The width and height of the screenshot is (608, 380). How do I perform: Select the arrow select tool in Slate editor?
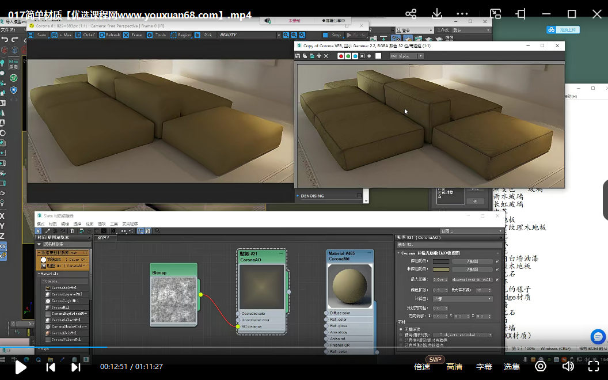39,231
